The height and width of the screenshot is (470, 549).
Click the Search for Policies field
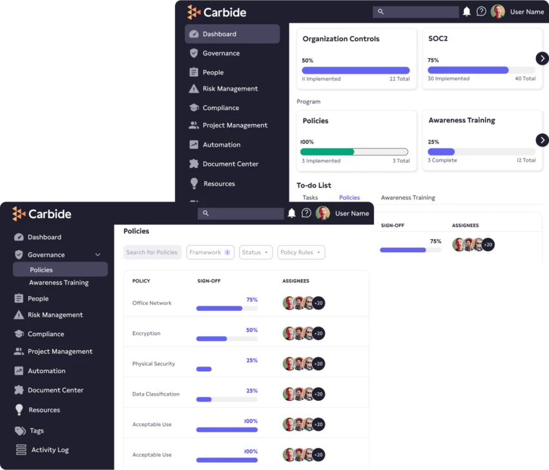coord(152,252)
